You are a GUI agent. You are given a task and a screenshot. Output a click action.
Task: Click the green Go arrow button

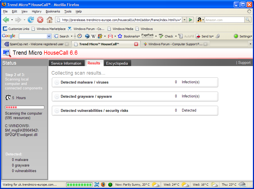(x=190, y=20)
